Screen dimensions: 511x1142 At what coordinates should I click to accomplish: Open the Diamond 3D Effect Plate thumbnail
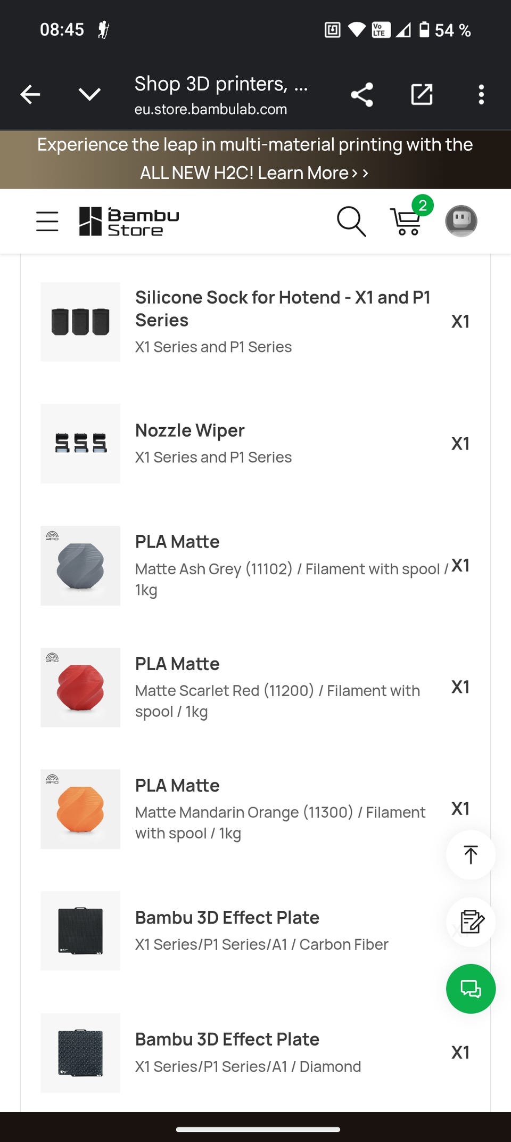(x=80, y=1053)
